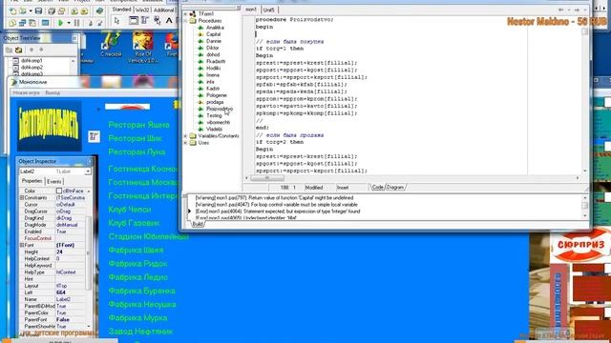Click the Rise Of Venice desktop shortcut

142,47
